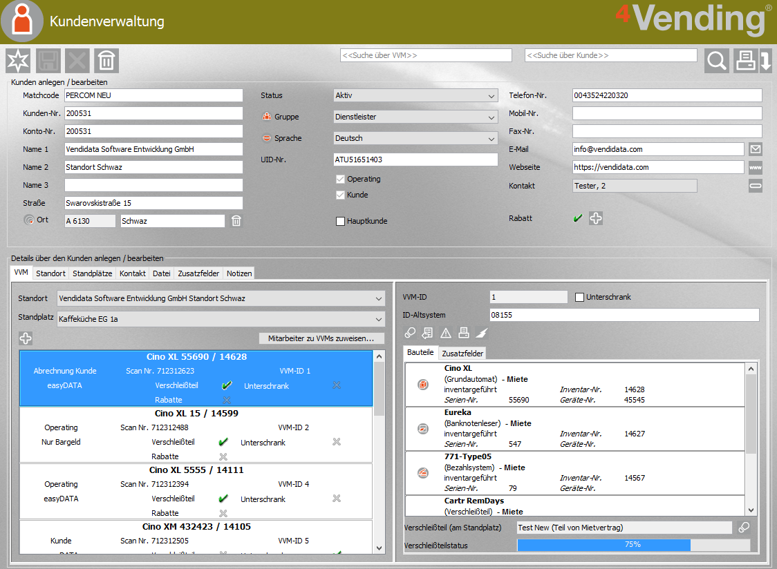Viewport: 777px width, 569px height.
Task: Click the link icon beside Test New field
Action: [744, 528]
